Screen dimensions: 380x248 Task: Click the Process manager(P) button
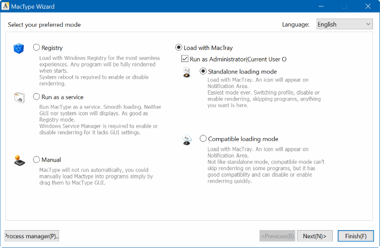tap(32, 236)
